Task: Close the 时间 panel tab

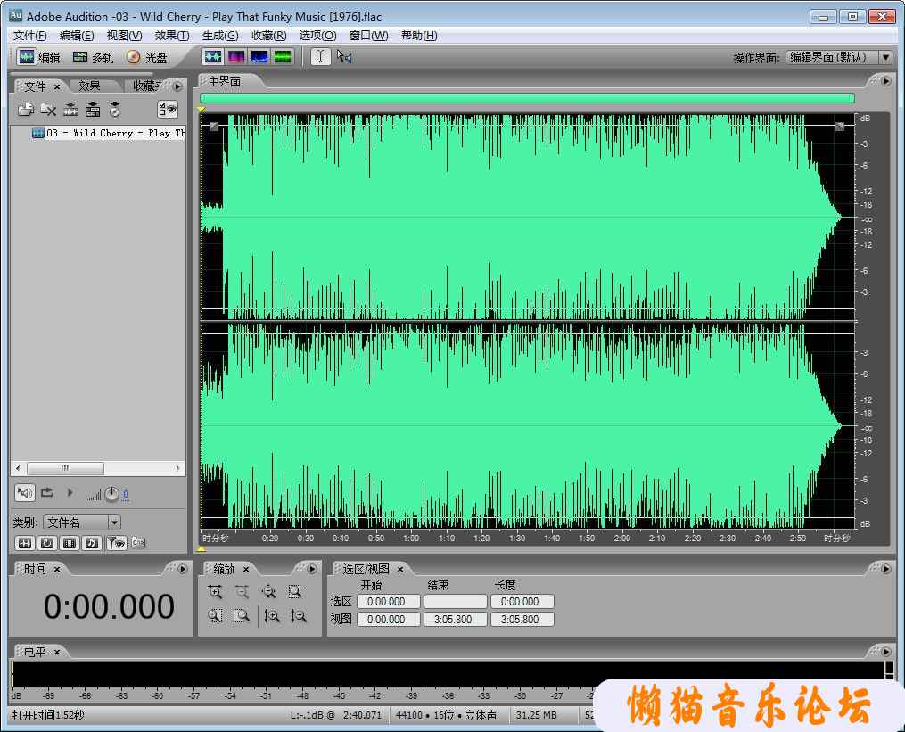Action: click(x=57, y=569)
